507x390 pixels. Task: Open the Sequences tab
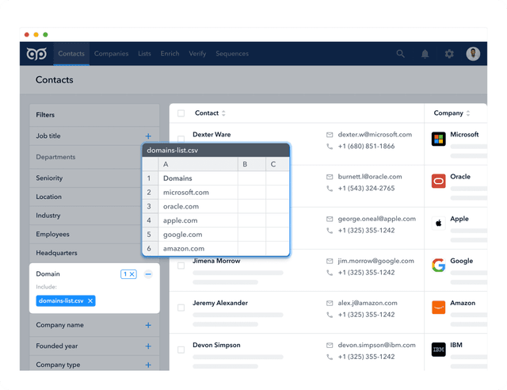(232, 54)
